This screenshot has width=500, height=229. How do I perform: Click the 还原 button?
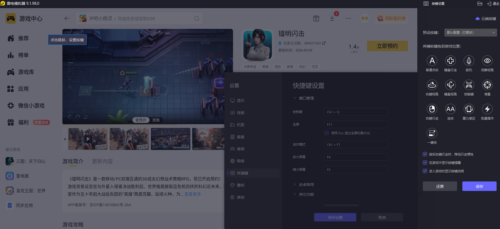coord(440,186)
